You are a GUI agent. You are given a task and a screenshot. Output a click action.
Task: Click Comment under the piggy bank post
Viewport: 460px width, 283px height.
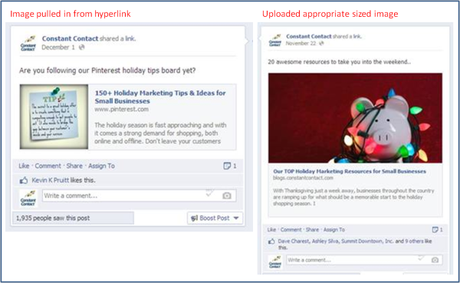tap(291, 229)
